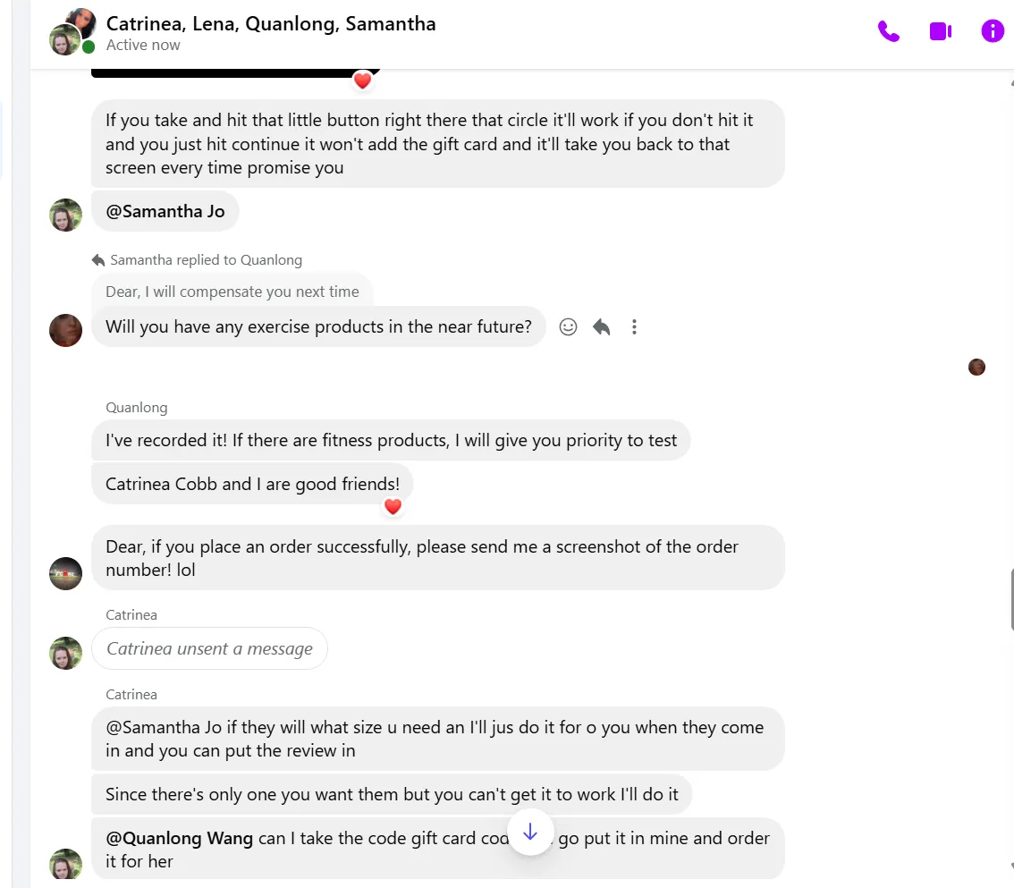Reply to the exercise products message
Image resolution: width=1014 pixels, height=888 pixels.
601,327
